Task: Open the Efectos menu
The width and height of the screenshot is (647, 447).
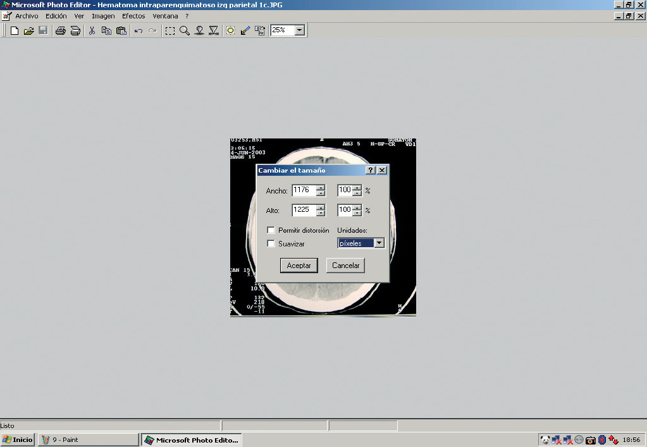Action: point(133,16)
